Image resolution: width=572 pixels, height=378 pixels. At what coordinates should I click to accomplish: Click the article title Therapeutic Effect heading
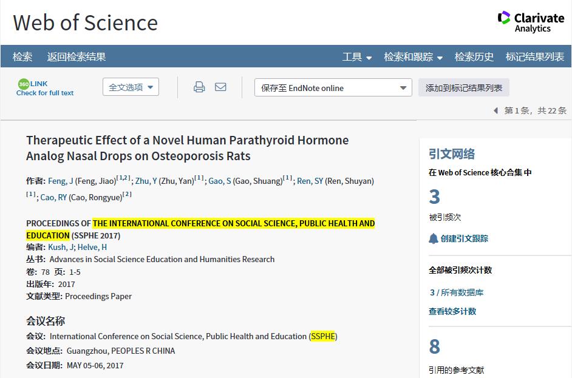pyautogui.click(x=188, y=148)
